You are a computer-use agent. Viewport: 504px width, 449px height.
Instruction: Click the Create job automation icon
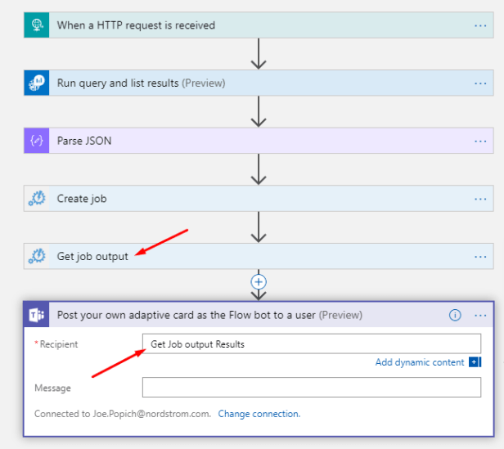[37, 199]
